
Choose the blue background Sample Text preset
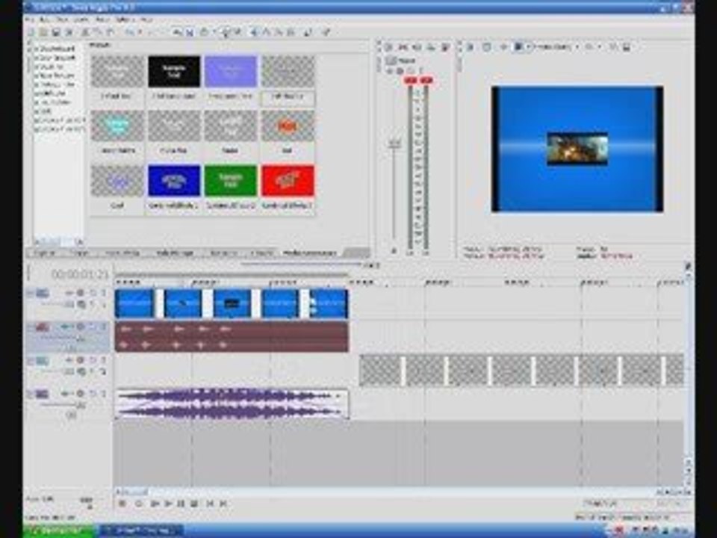tap(174, 181)
